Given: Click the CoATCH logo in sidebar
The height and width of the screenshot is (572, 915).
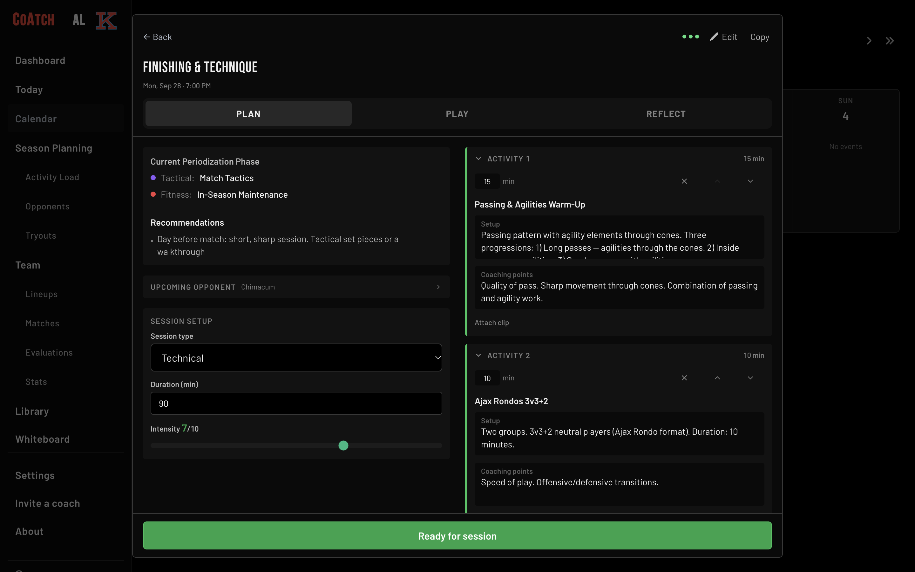Looking at the screenshot, I should pyautogui.click(x=33, y=20).
